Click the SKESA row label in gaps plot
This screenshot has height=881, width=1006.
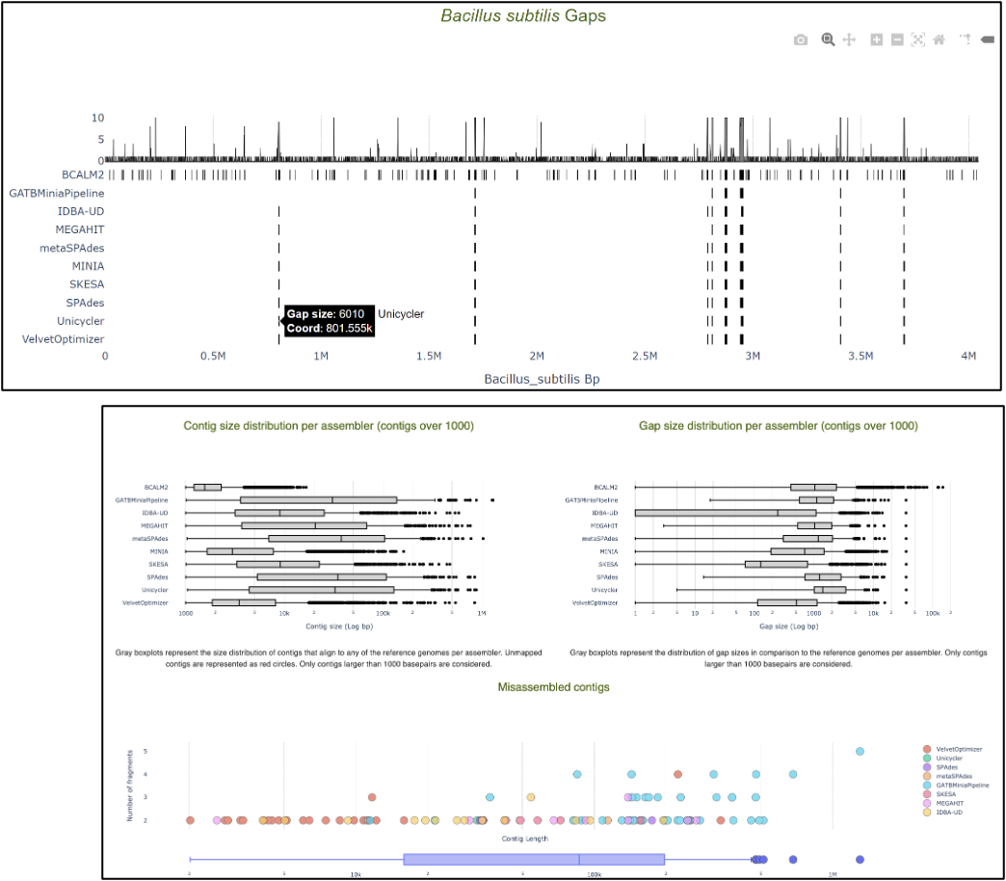click(87, 284)
